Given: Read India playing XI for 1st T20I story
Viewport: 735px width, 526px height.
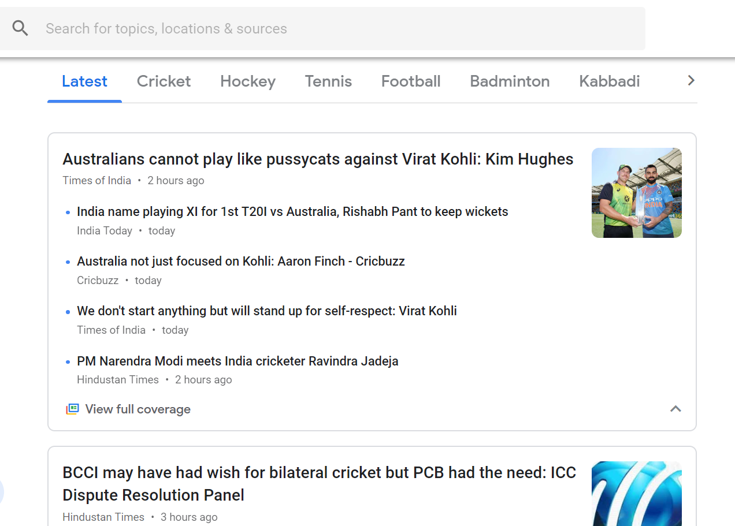Looking at the screenshot, I should point(292,212).
